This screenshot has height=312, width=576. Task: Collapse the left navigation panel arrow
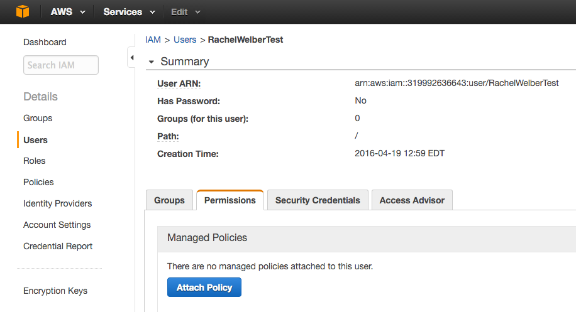click(131, 58)
